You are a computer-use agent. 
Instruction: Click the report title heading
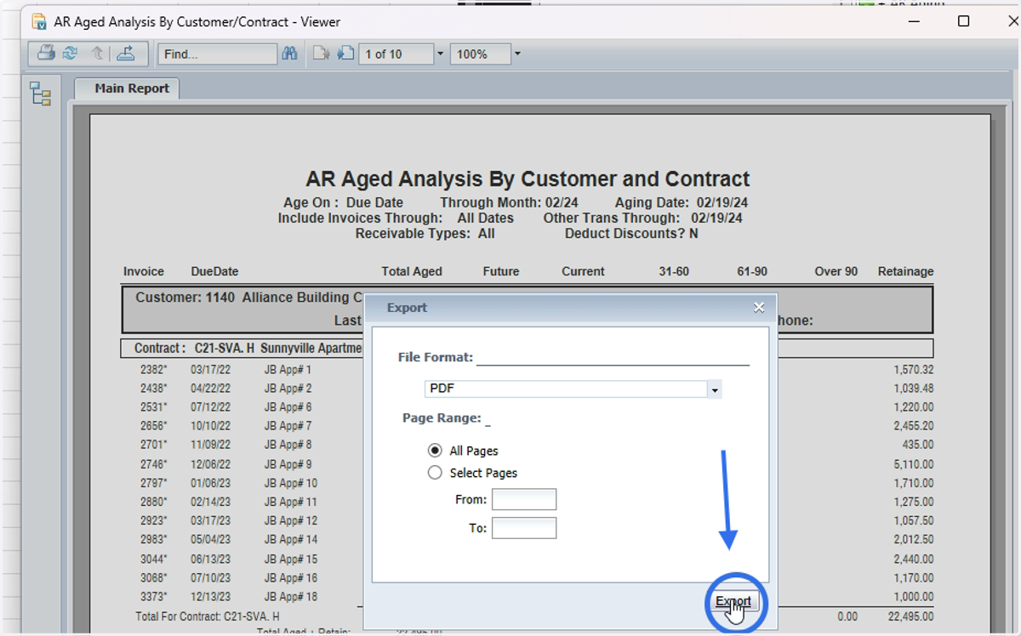coord(528,179)
